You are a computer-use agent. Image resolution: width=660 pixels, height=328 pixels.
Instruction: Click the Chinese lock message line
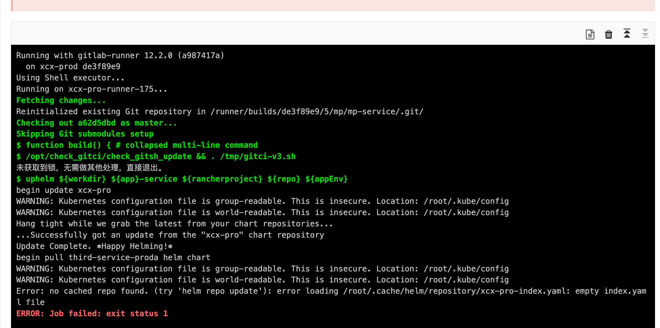tap(90, 168)
